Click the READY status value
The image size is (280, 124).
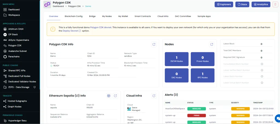[55, 66]
